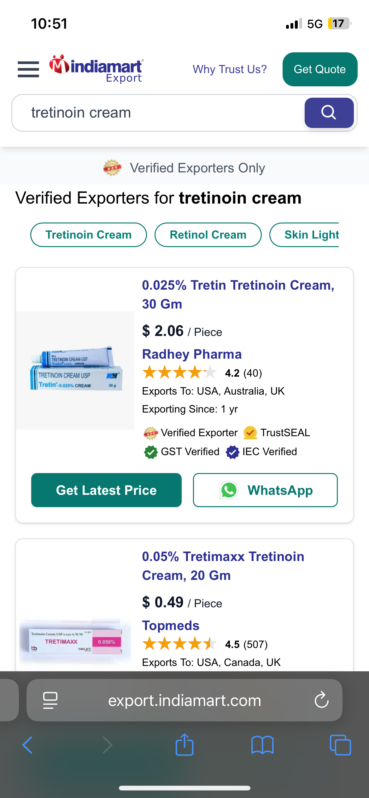Image resolution: width=369 pixels, height=798 pixels.
Task: Reload the page in Safari
Action: coord(321,700)
